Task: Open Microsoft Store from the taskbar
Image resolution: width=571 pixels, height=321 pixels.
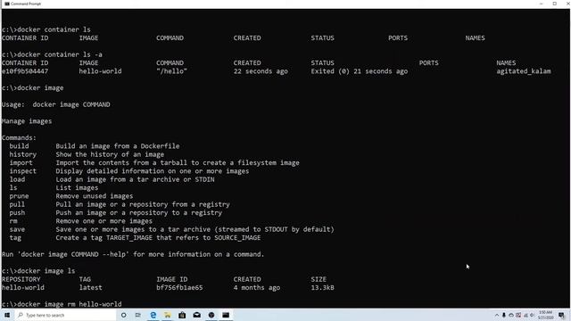Action: pyautogui.click(x=182, y=315)
